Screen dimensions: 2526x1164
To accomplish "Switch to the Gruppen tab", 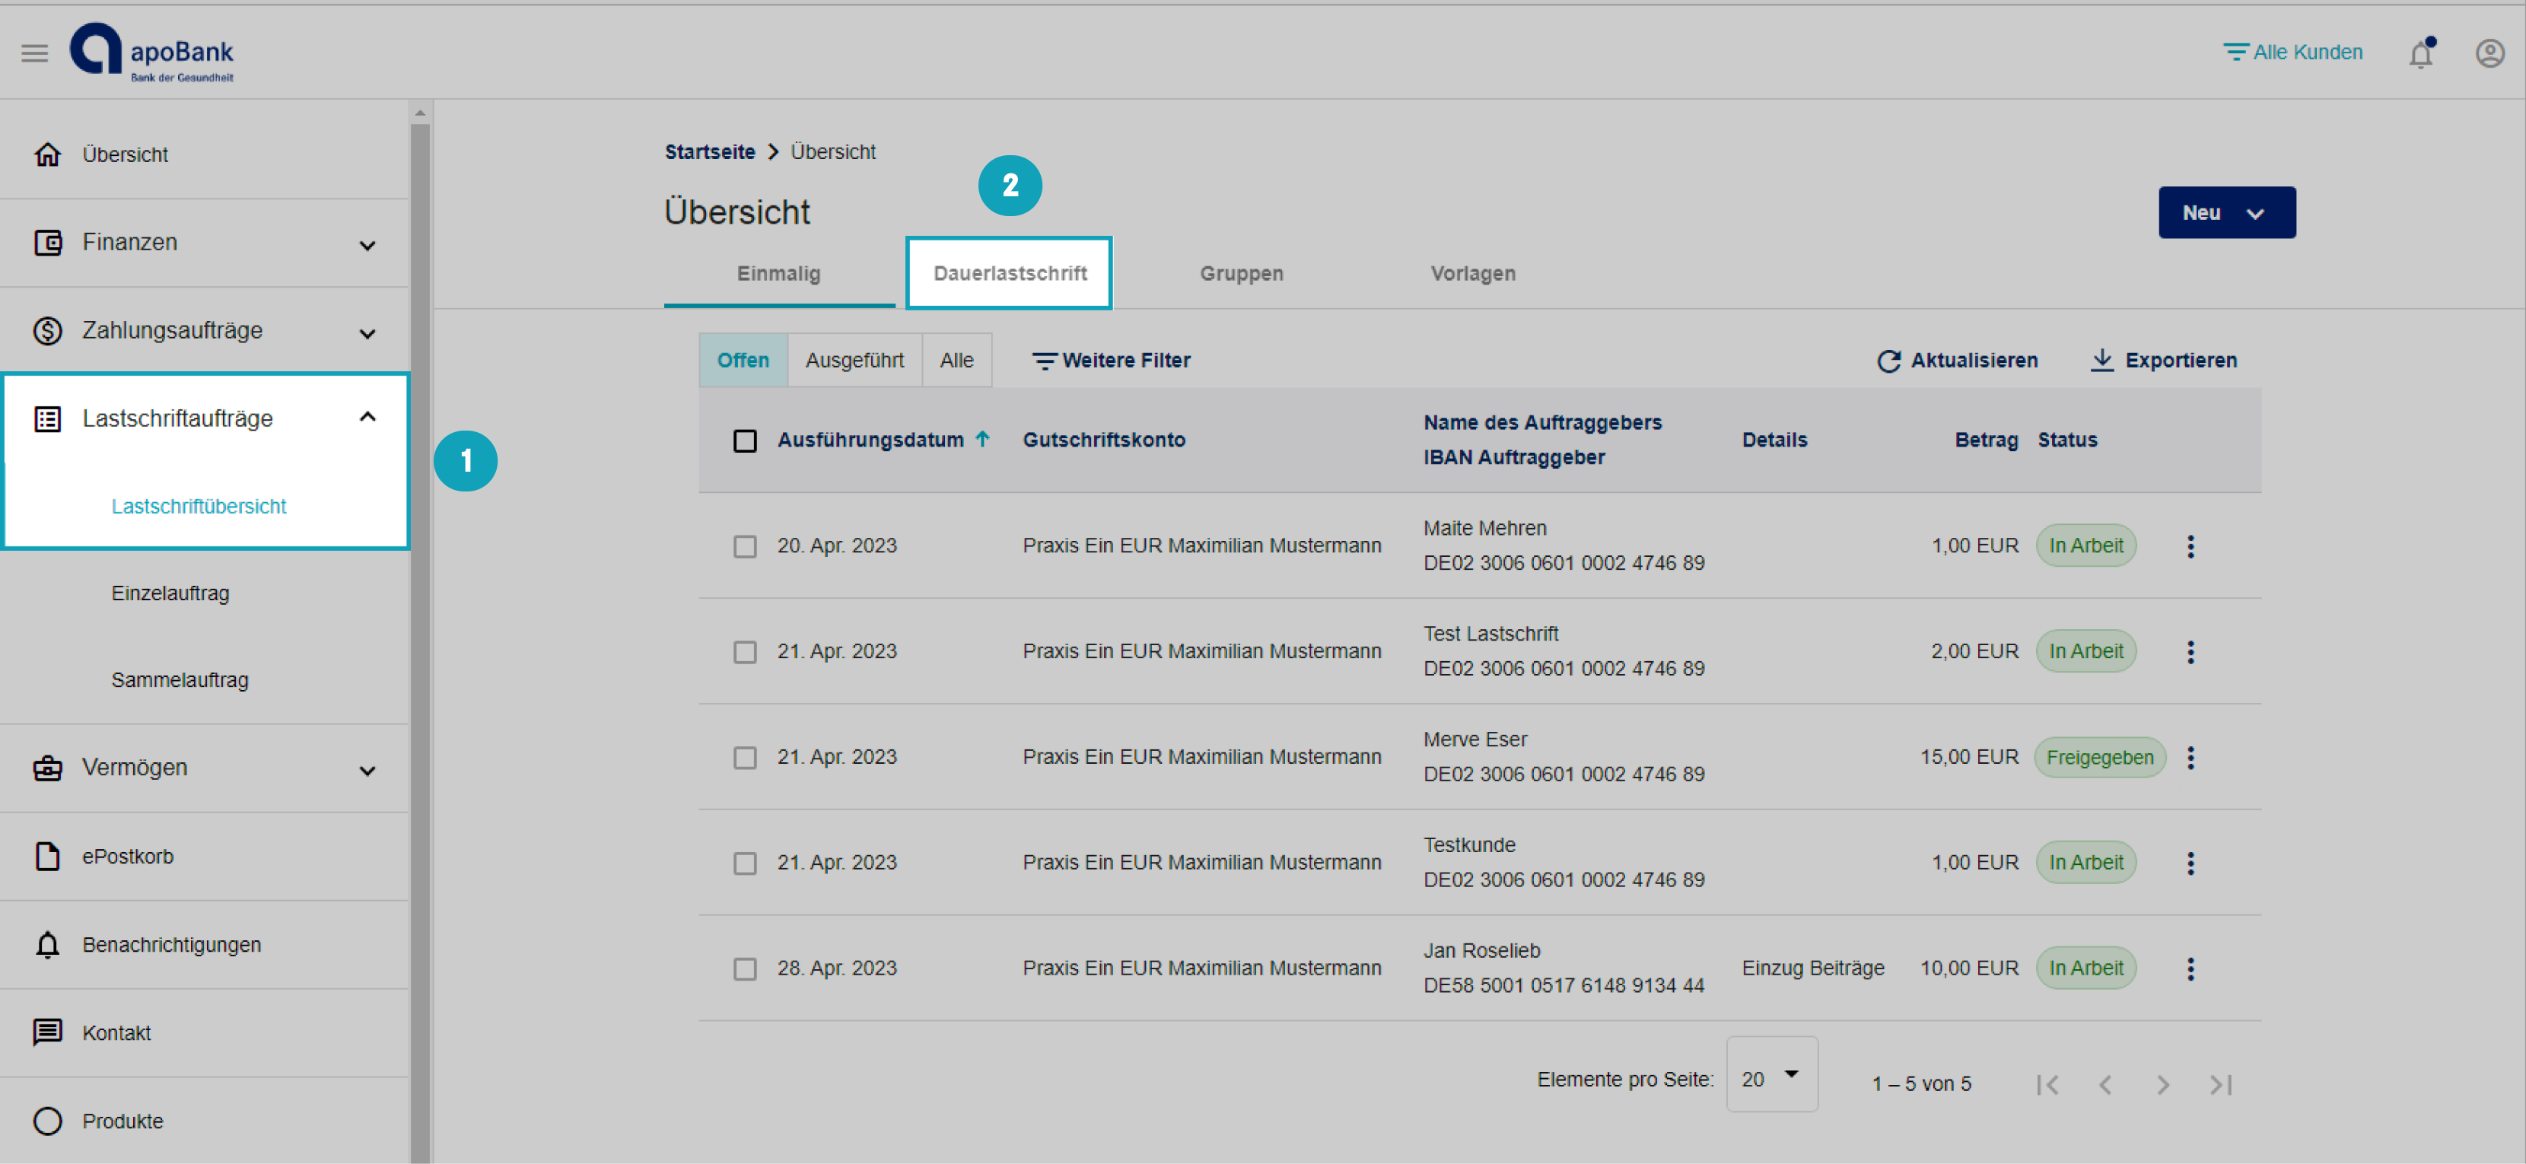I will tap(1242, 274).
